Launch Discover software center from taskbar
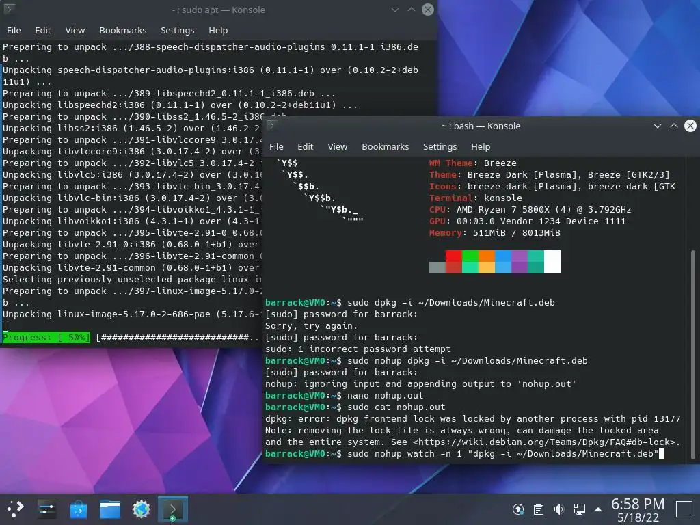 79,509
